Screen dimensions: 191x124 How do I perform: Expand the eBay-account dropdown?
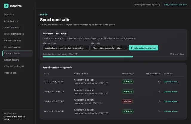point(66,48)
